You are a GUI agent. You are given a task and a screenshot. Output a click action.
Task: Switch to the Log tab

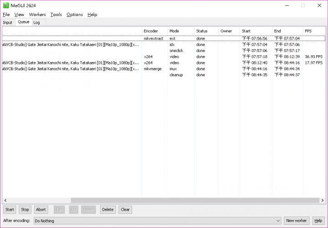(36, 22)
